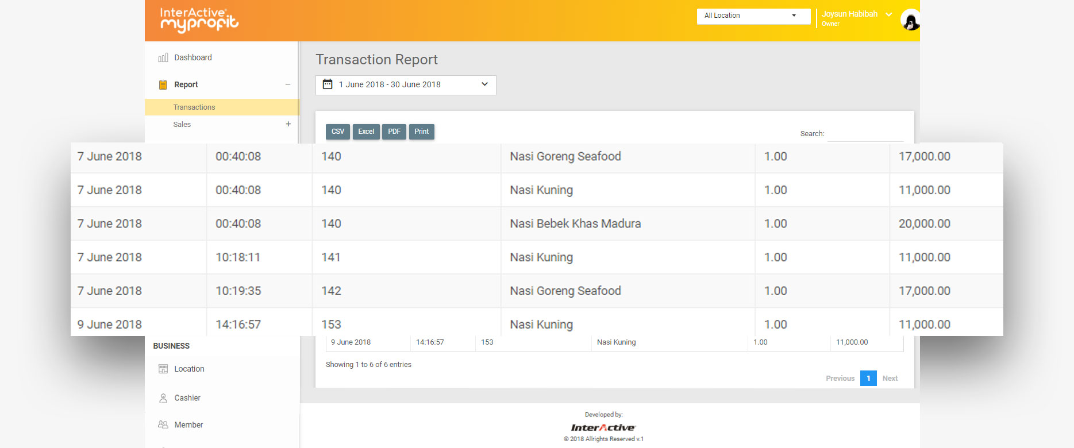The height and width of the screenshot is (448, 1074).
Task: Click the Print button
Action: point(422,132)
